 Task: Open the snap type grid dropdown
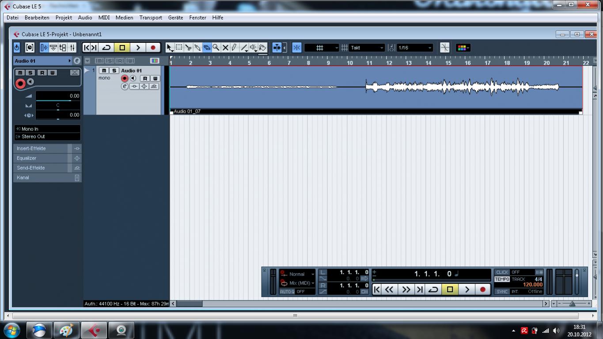point(322,48)
